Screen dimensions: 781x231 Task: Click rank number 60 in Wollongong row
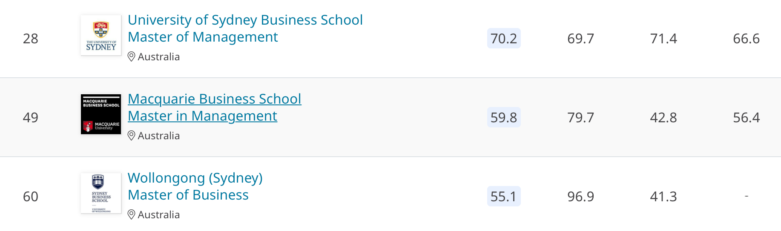point(31,197)
